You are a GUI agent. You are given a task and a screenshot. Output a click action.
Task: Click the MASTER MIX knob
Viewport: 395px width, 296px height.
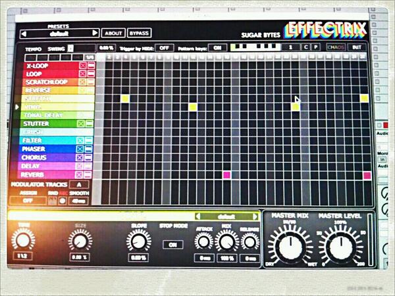coord(290,247)
